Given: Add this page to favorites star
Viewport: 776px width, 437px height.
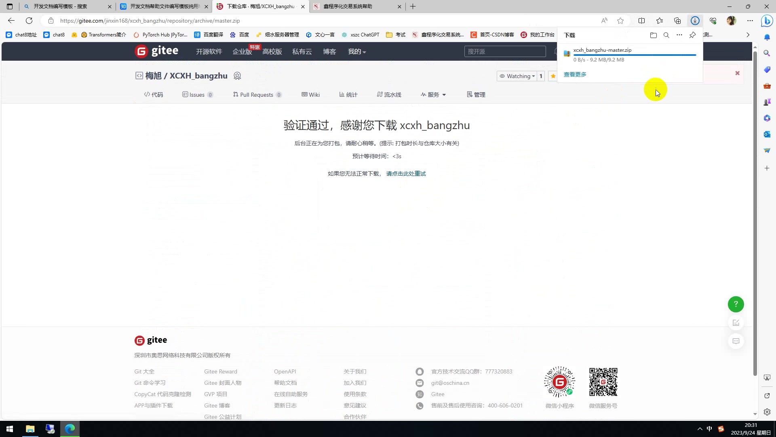Looking at the screenshot, I should coord(620,21).
